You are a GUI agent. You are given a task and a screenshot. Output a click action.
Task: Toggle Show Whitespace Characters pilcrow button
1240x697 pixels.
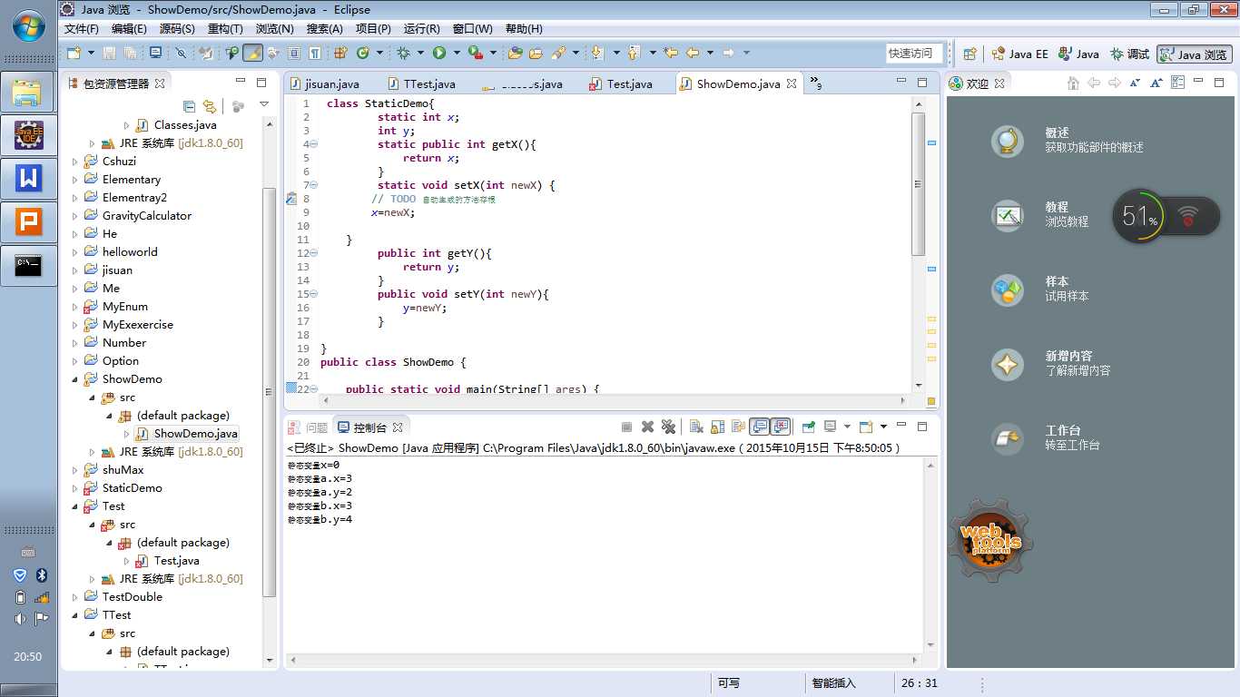(x=315, y=53)
